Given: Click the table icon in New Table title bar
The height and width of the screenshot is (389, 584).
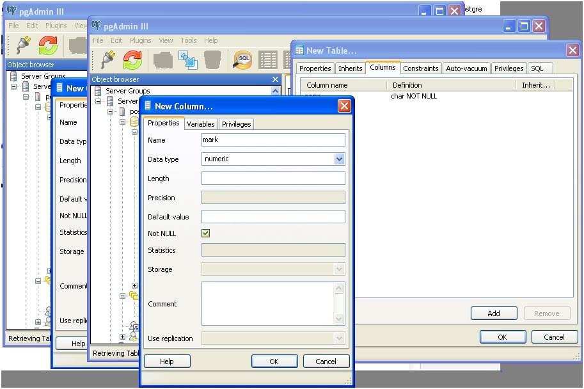Looking at the screenshot, I should pyautogui.click(x=299, y=50).
